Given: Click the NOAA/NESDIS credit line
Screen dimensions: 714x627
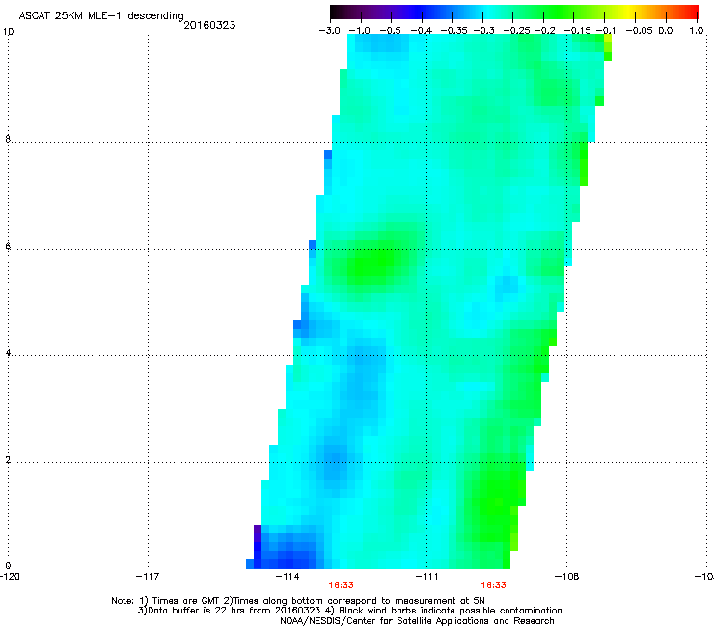Looking at the screenshot, I should tap(417, 621).
